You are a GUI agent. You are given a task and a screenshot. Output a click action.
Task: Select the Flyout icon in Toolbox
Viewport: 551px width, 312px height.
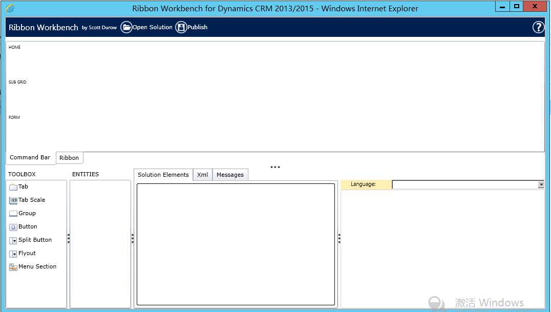pos(13,254)
